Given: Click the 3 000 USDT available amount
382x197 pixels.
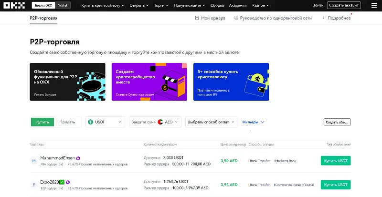Looking at the screenshot, I should point(173,157).
